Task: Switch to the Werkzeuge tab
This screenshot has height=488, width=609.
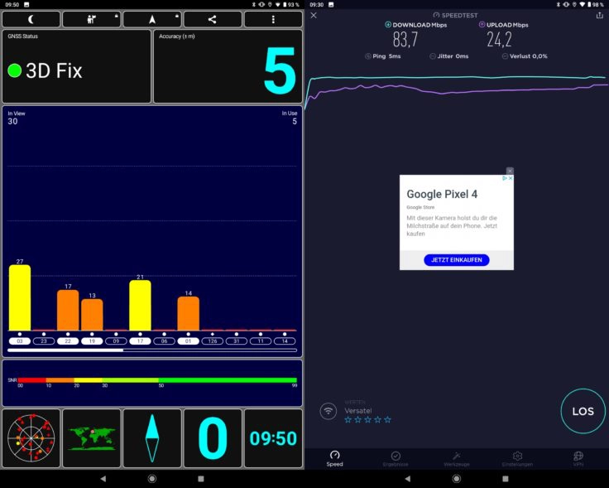Action: (457, 458)
